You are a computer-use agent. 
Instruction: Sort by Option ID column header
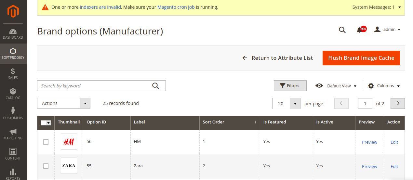tap(107, 122)
